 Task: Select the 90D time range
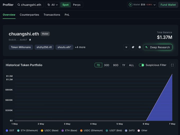(x=116, y=65)
